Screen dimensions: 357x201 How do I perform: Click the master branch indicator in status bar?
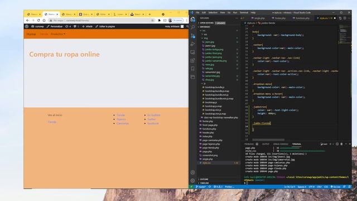(x=201, y=187)
